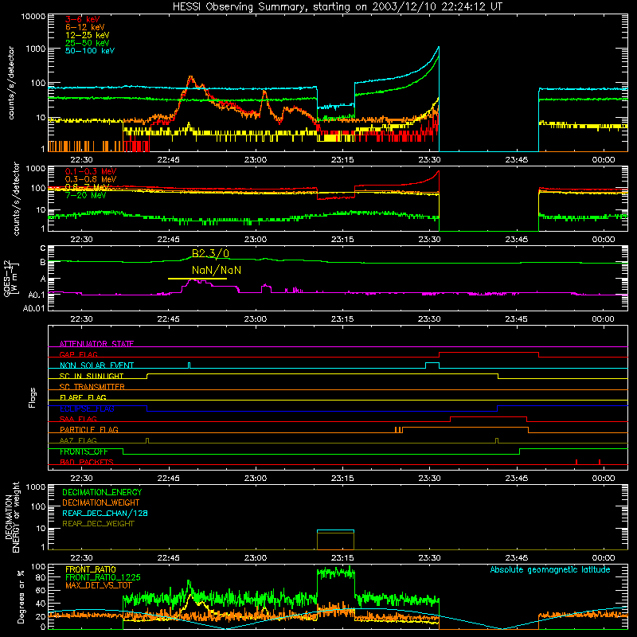Image resolution: width=637 pixels, height=637 pixels.
Task: Click the NaN/NaN annotation
Action: [x=216, y=270]
